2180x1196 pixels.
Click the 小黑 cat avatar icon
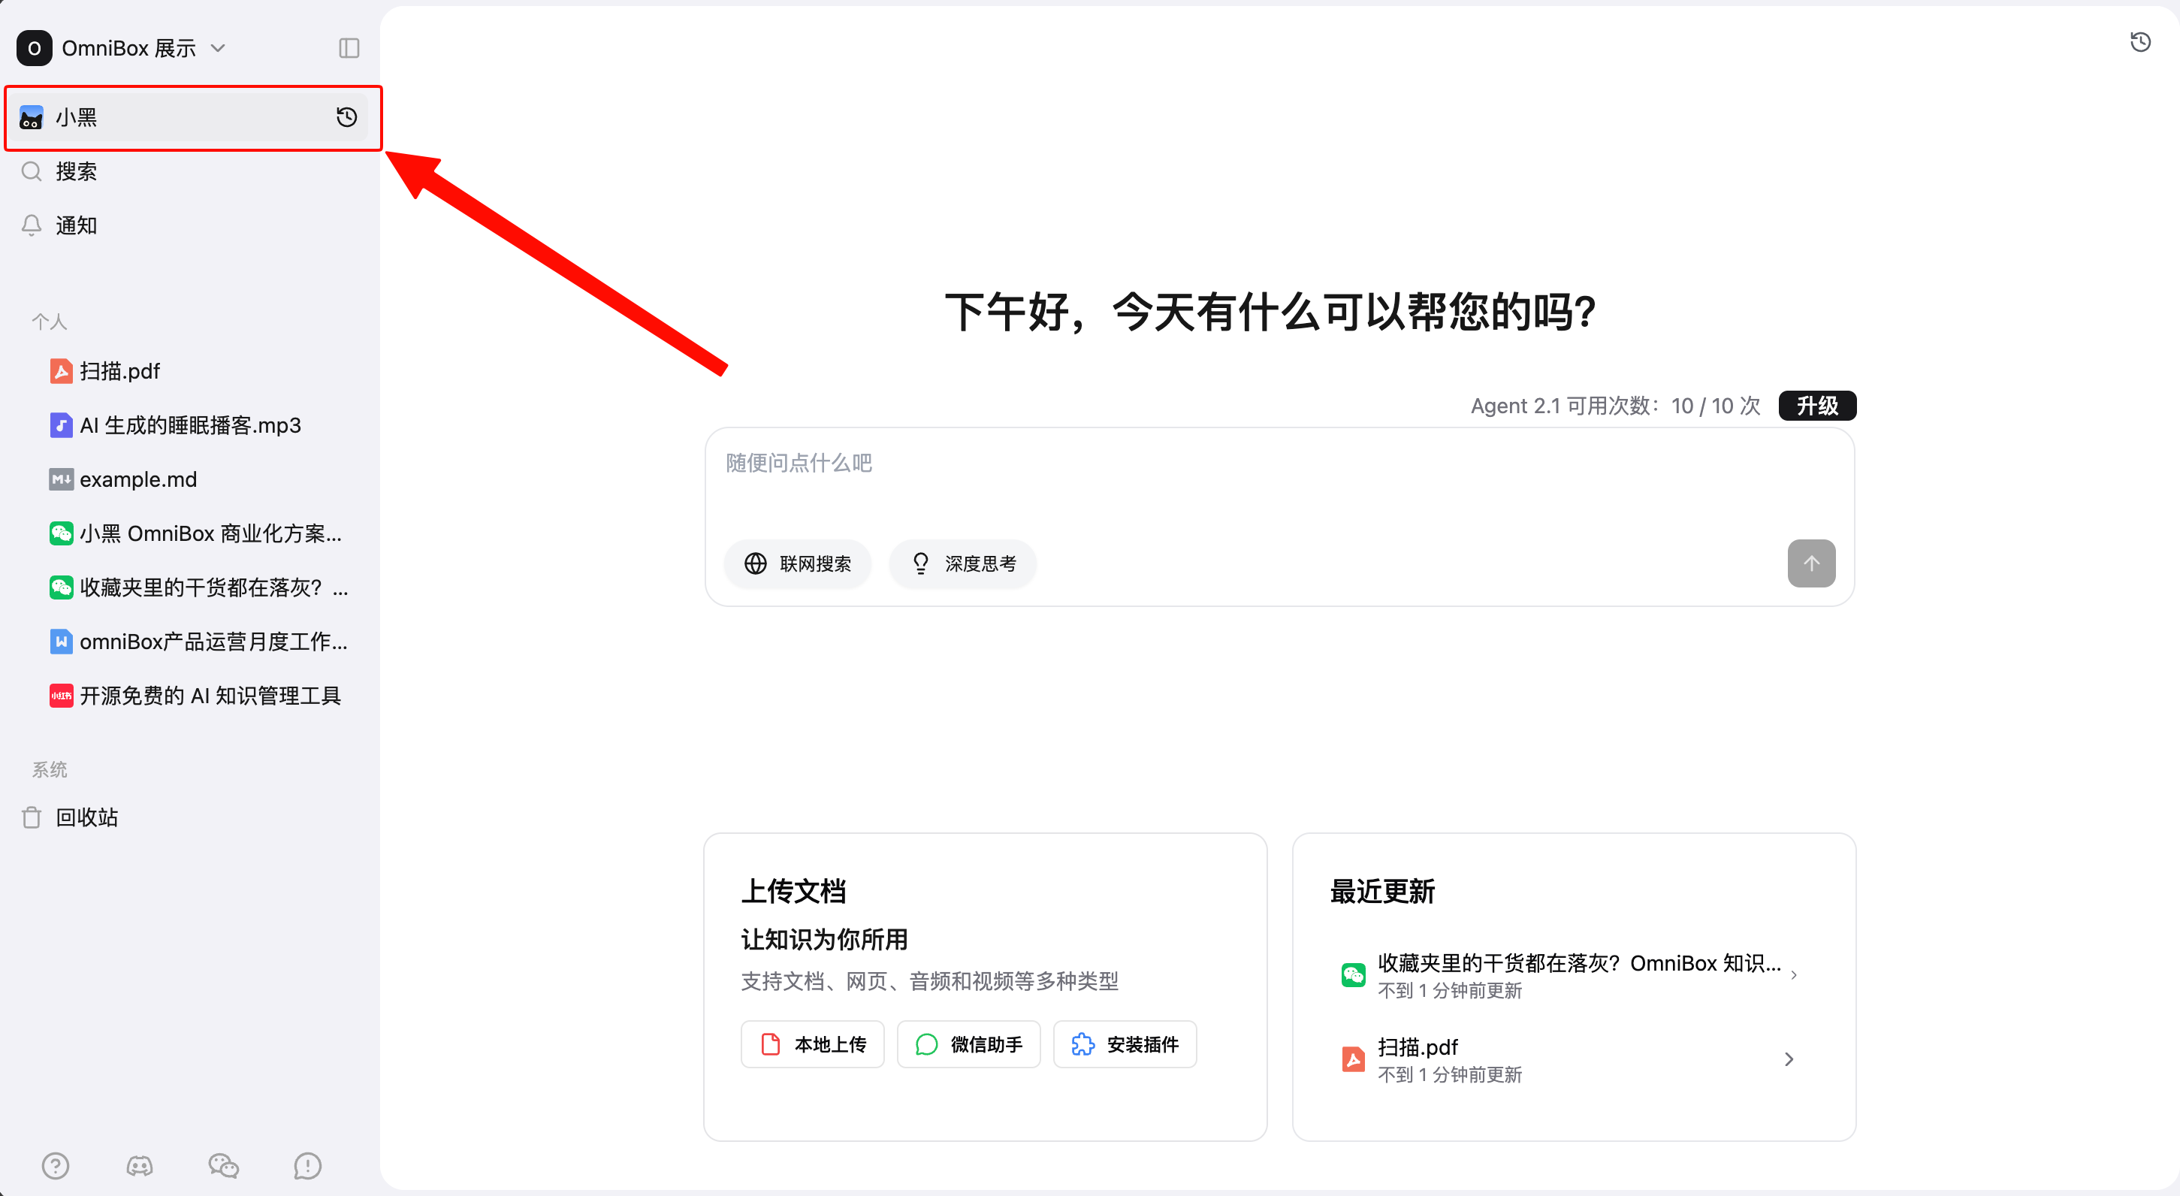coord(32,116)
